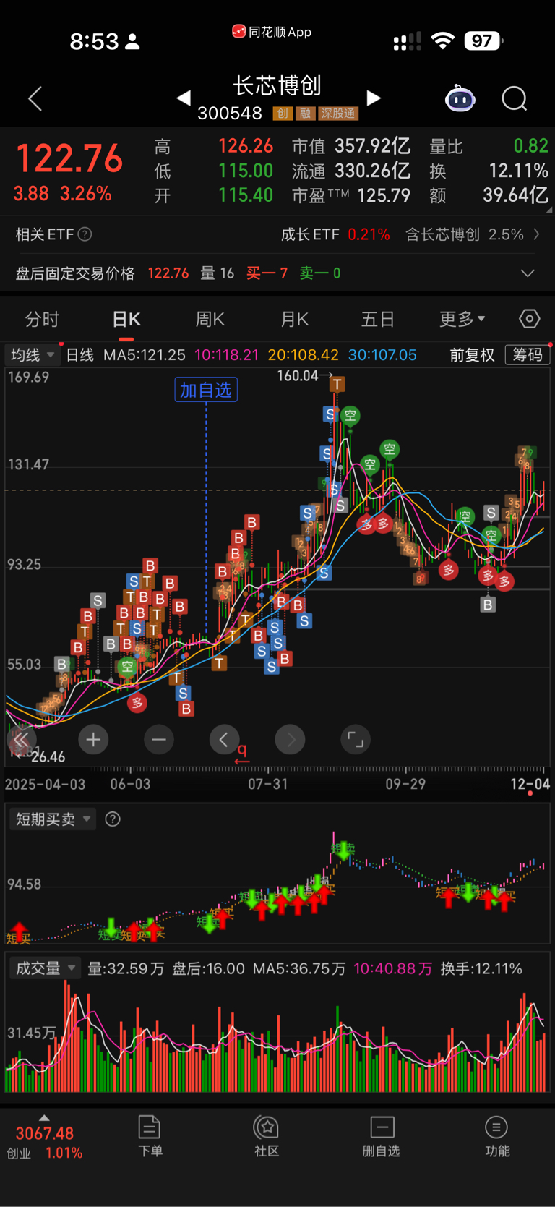Toggle the 筹码 chip distribution panel
This screenshot has height=1207, width=555.
click(528, 354)
